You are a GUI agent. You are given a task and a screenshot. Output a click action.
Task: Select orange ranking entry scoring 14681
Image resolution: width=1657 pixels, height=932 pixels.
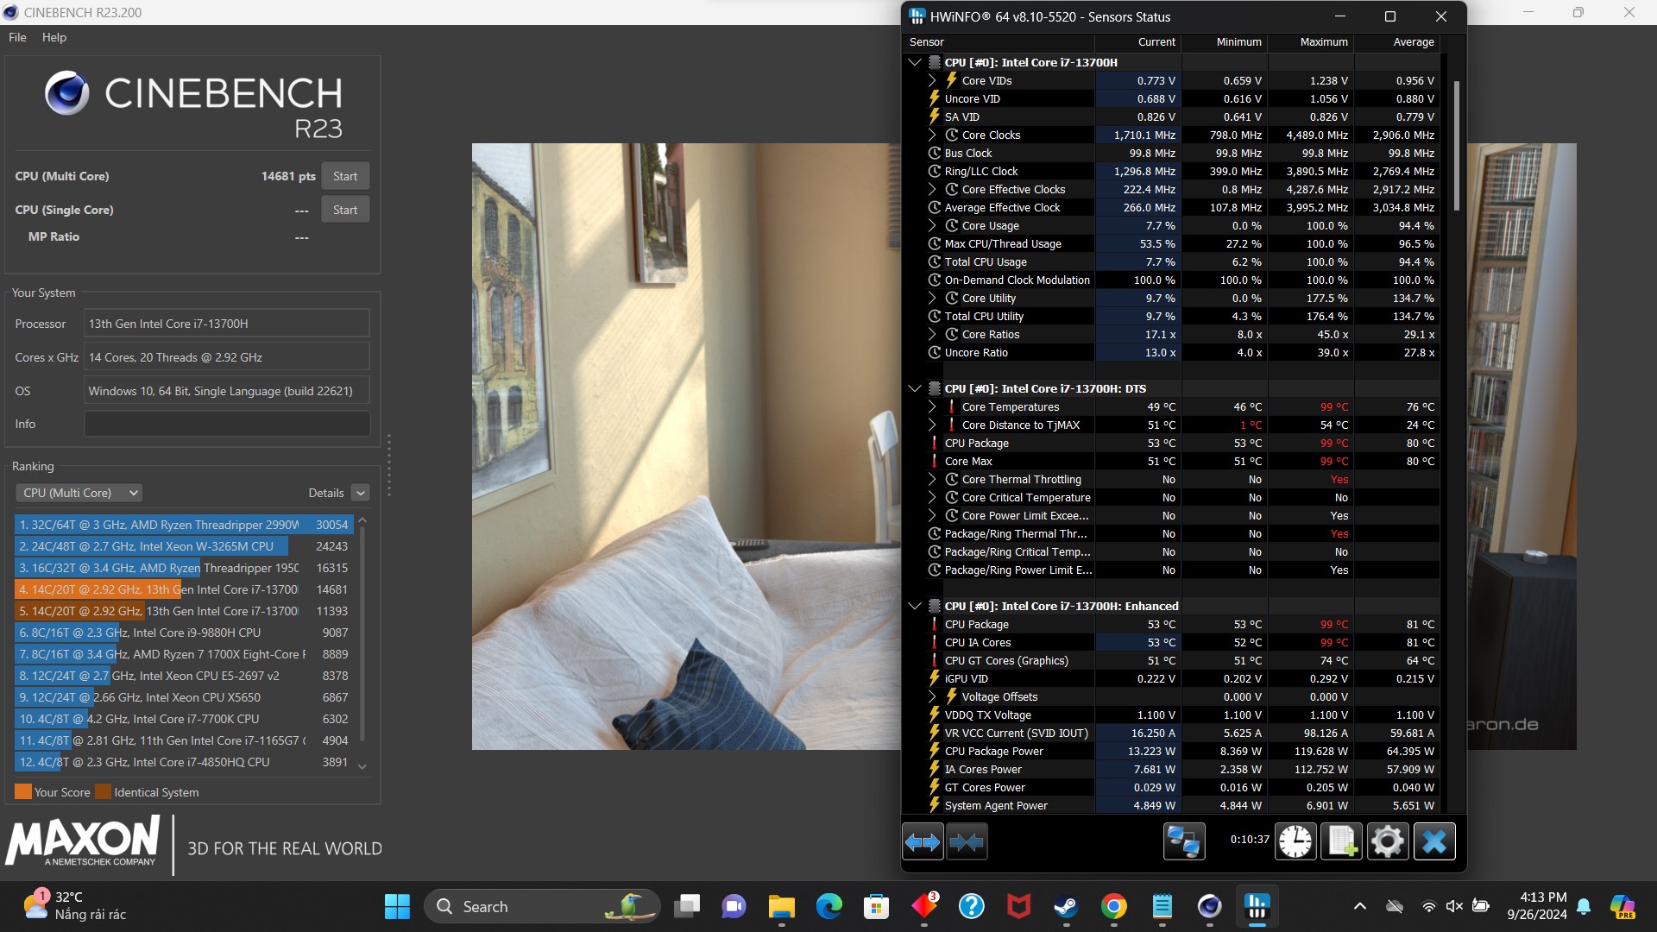click(x=184, y=589)
